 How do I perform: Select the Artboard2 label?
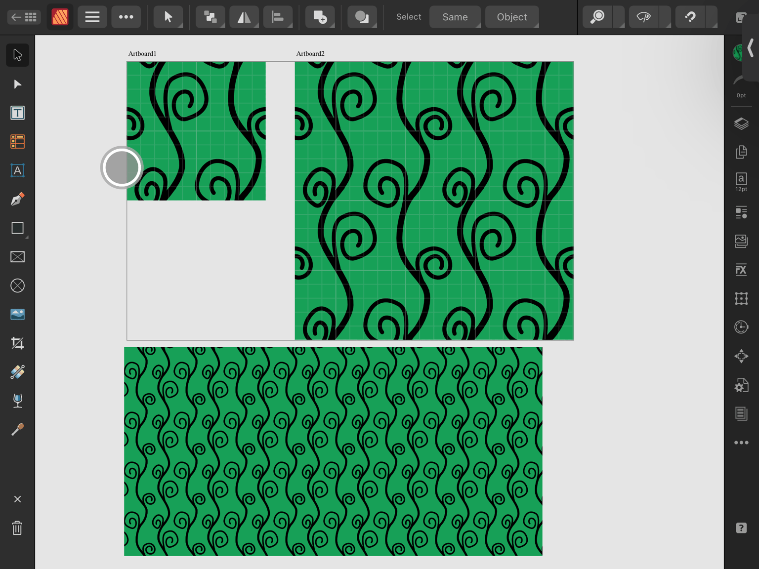pos(310,53)
